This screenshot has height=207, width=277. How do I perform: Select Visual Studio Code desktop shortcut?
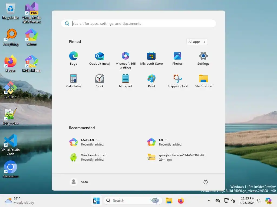point(11,145)
